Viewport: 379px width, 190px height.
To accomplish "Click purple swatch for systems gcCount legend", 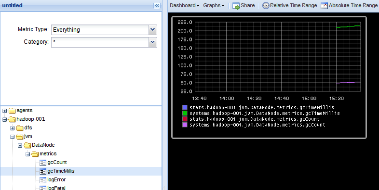I will (x=185, y=125).
